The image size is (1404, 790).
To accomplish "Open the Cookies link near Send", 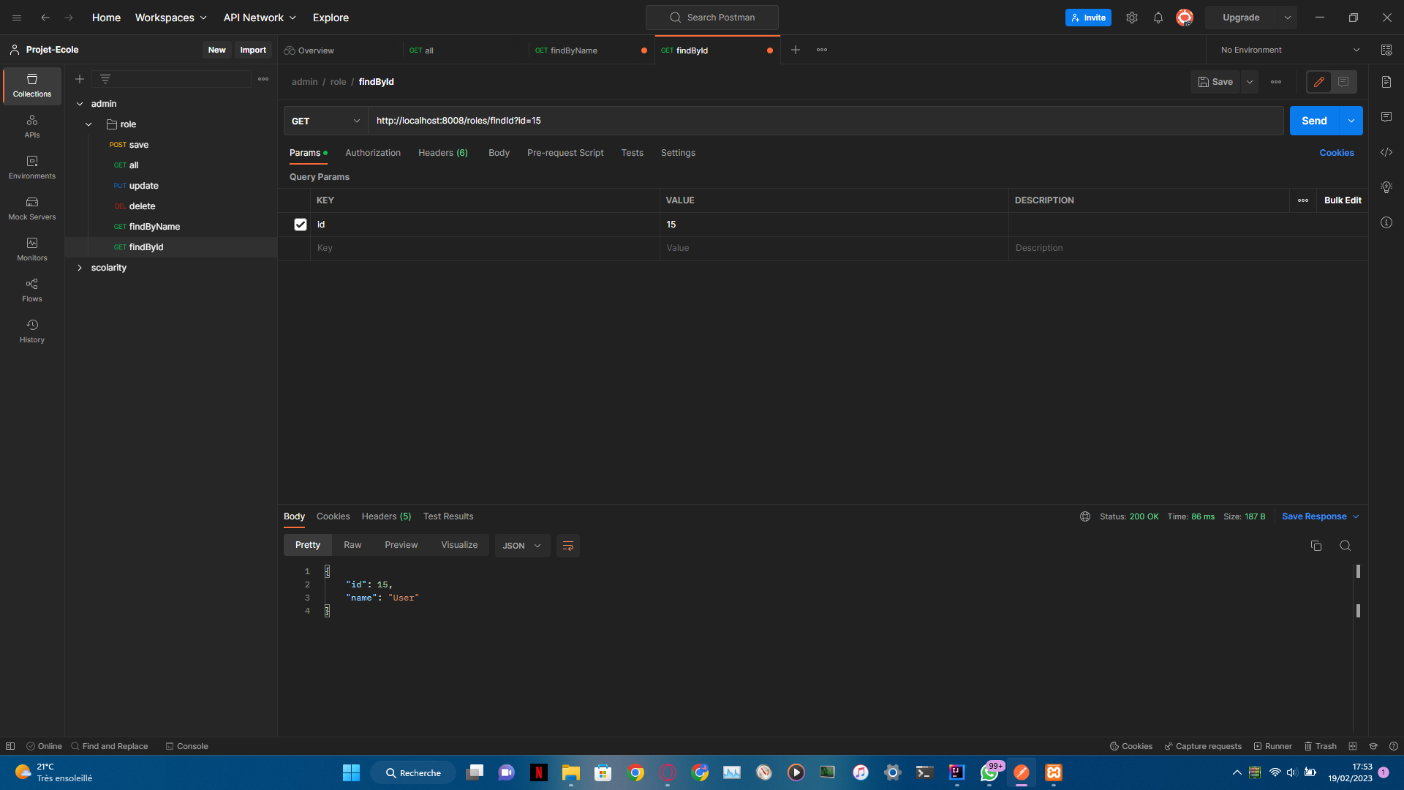I will (x=1337, y=153).
